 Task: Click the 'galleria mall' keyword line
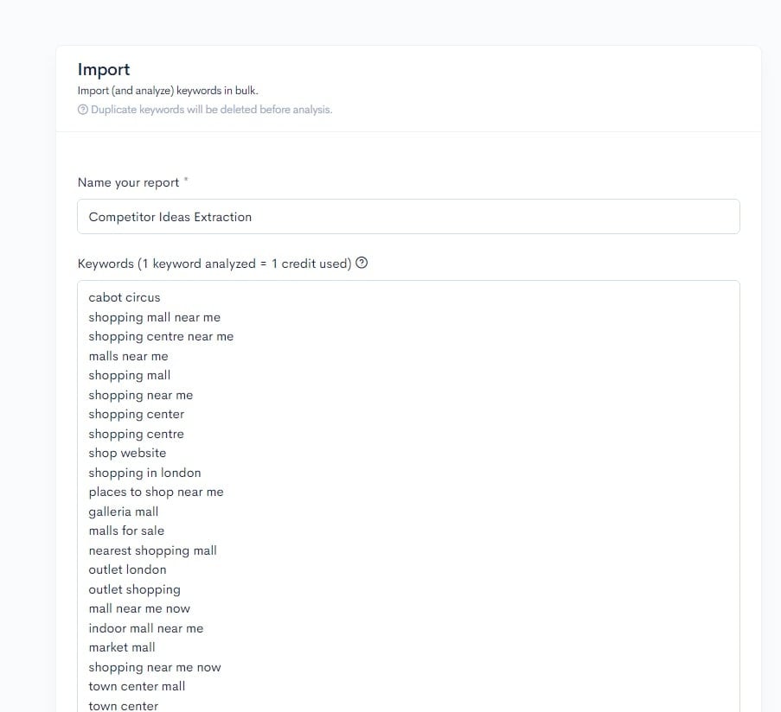(123, 512)
